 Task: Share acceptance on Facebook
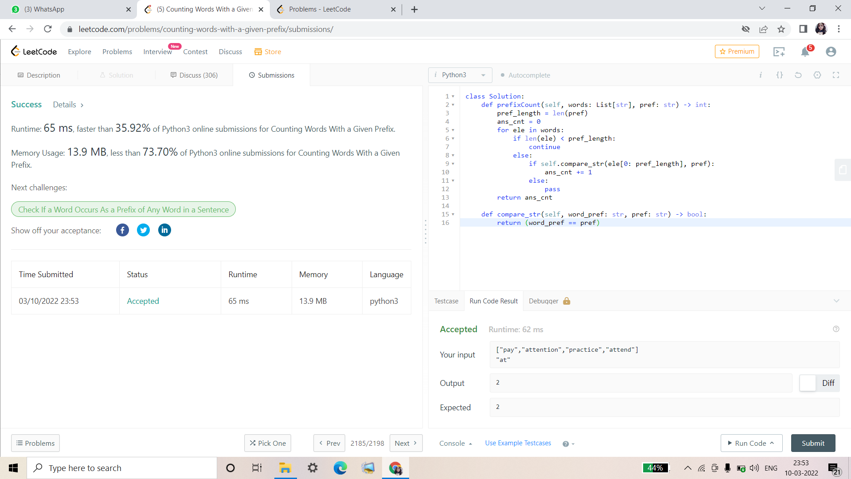click(x=122, y=230)
